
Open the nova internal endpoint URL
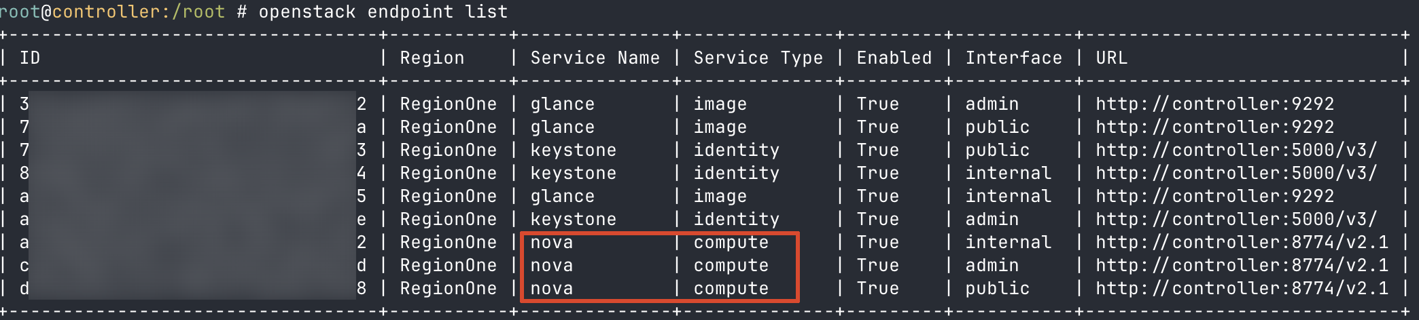click(1242, 243)
